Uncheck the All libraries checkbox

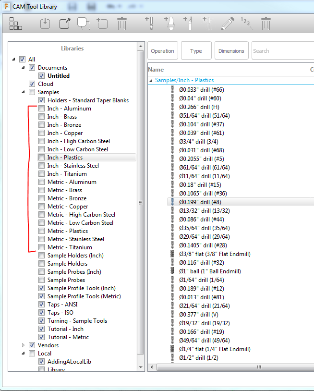(23, 60)
